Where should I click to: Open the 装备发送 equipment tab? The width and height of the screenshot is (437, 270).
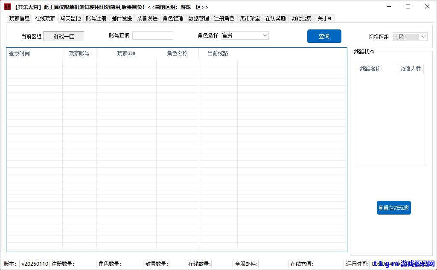pos(147,18)
